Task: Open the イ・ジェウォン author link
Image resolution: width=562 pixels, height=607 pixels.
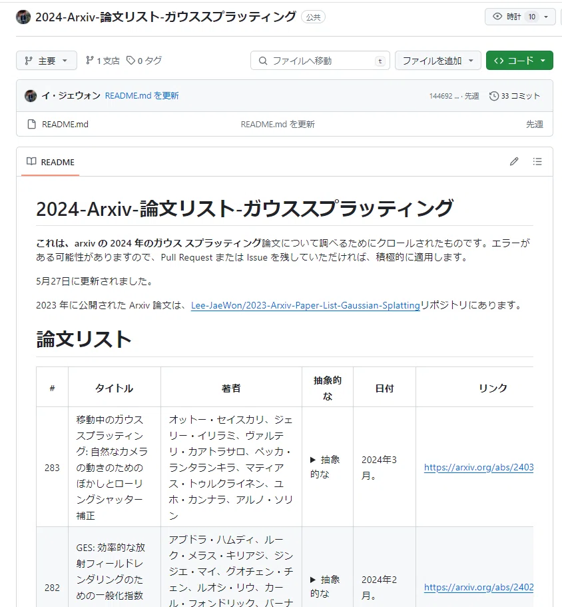Action: click(71, 96)
